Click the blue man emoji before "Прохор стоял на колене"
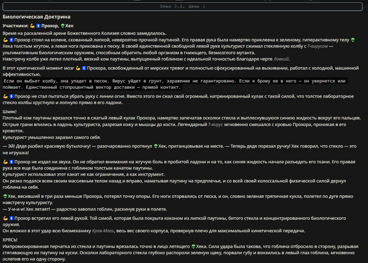368x263 pixels. [x=11, y=40]
